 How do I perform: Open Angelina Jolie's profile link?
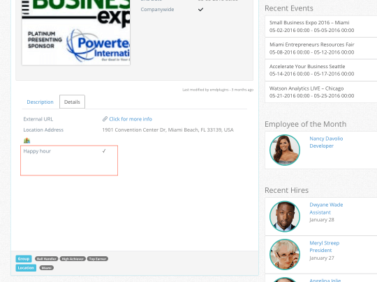pyautogui.click(x=325, y=280)
